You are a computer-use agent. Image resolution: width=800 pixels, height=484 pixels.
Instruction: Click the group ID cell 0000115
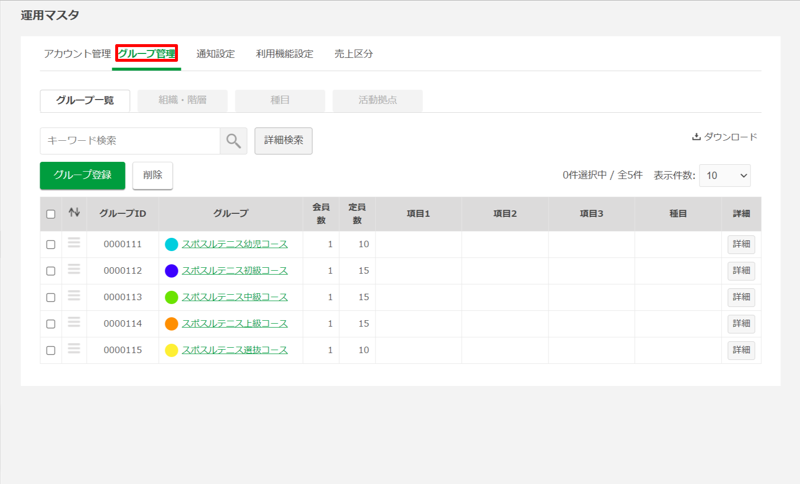[x=123, y=350]
